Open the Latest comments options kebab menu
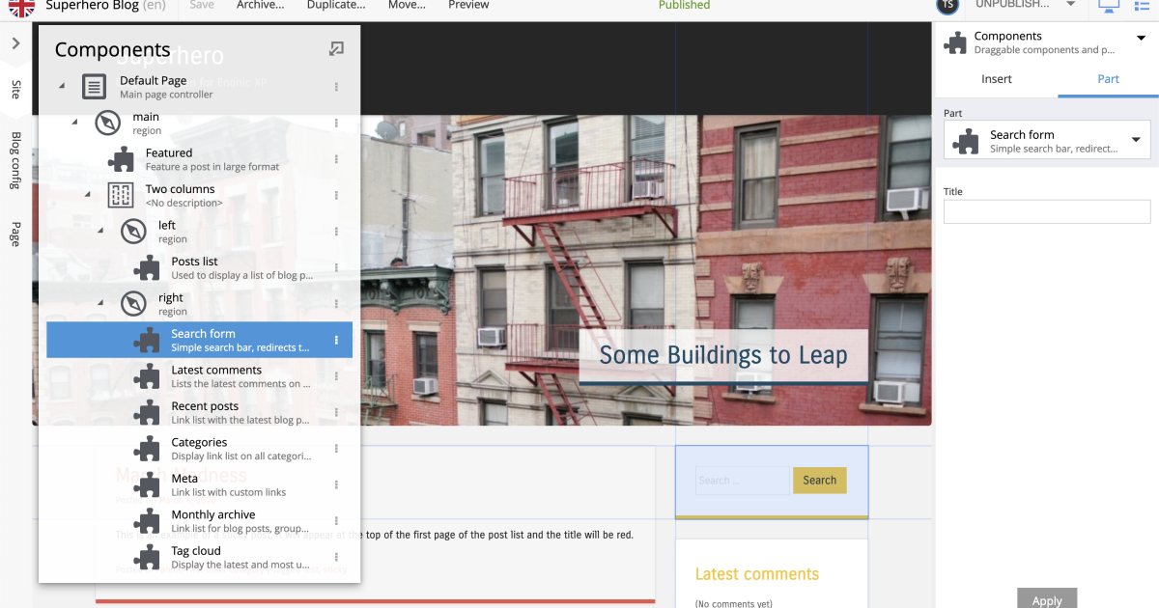Screen dimensions: 1159x608 click(336, 375)
